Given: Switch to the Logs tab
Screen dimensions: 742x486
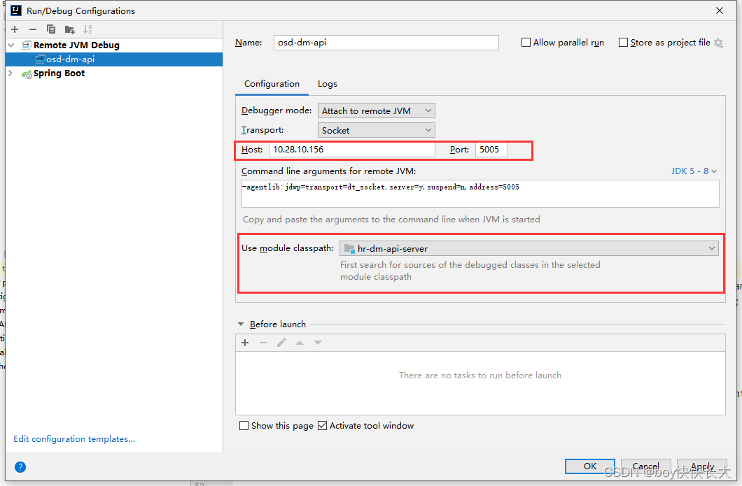Looking at the screenshot, I should click(328, 84).
